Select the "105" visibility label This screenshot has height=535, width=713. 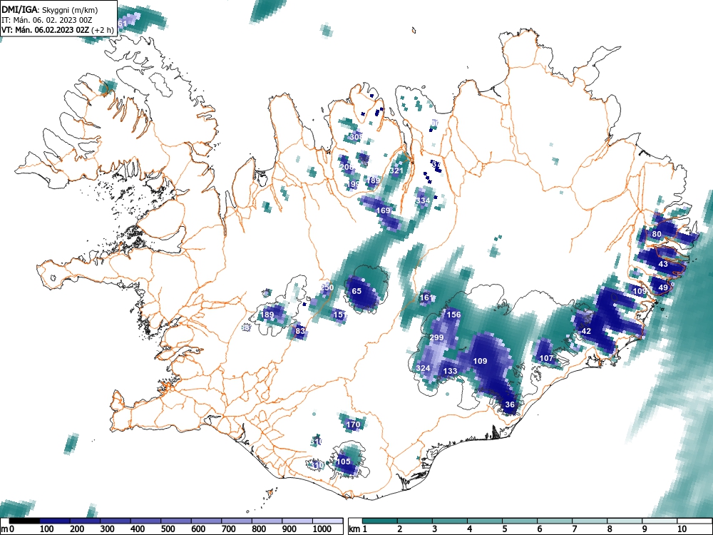click(344, 462)
